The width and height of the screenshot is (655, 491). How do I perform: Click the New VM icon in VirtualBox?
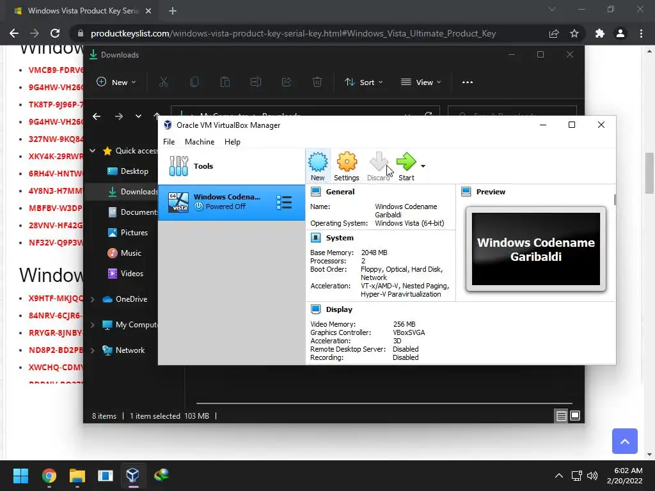(x=317, y=166)
